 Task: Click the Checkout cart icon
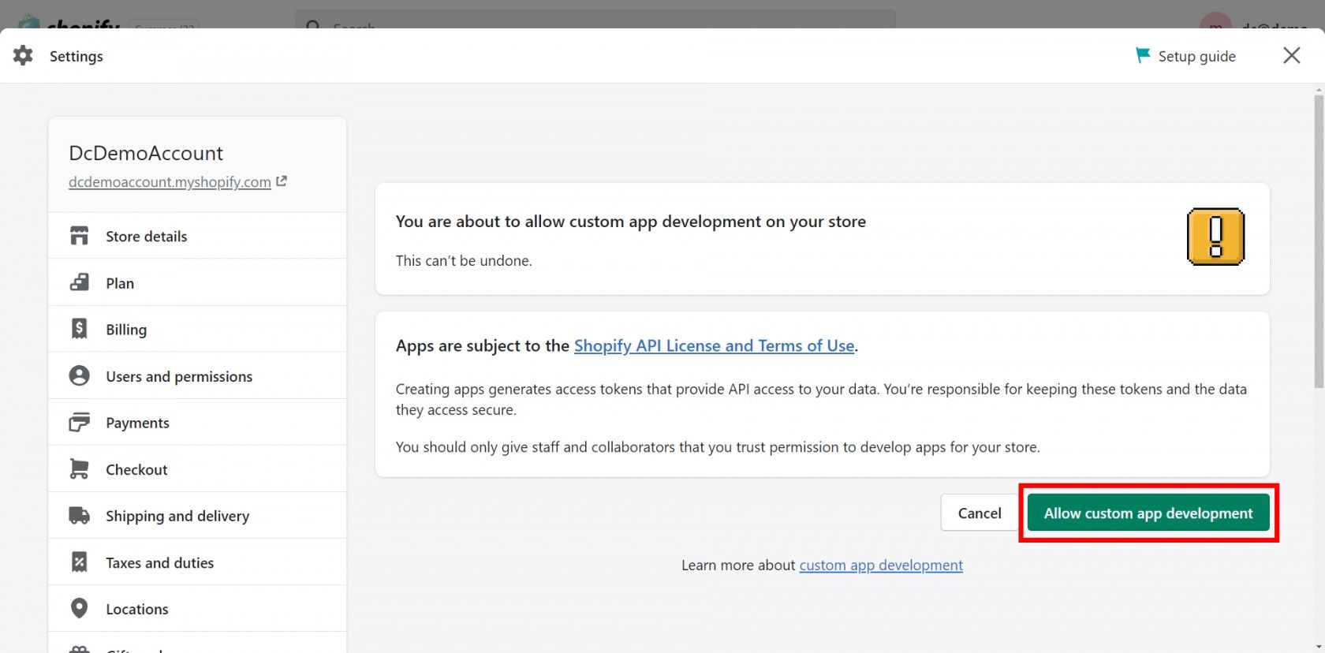[79, 469]
